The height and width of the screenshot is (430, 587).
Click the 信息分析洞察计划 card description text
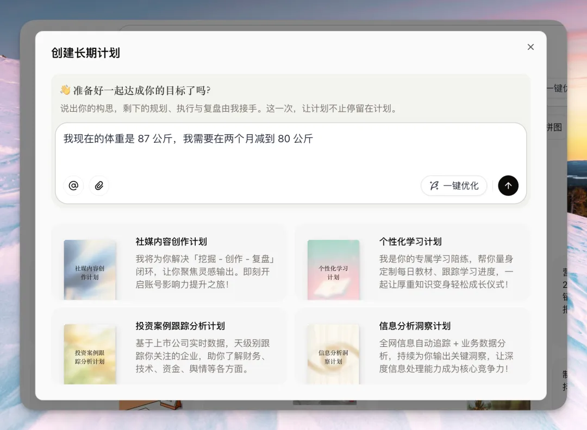pyautogui.click(x=446, y=356)
